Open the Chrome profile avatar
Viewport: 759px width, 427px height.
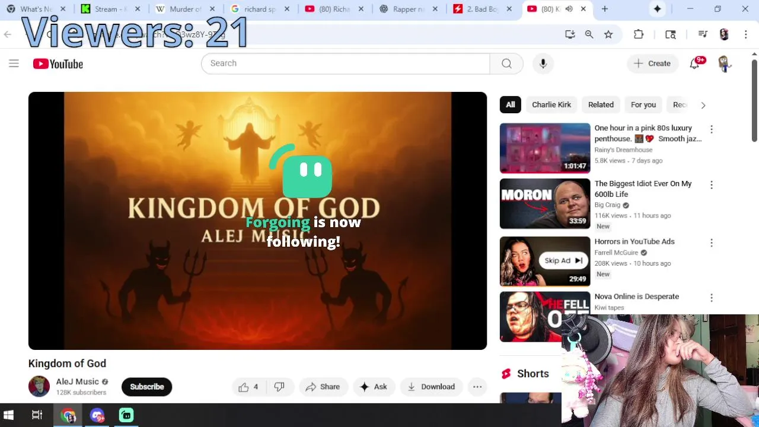pyautogui.click(x=724, y=34)
